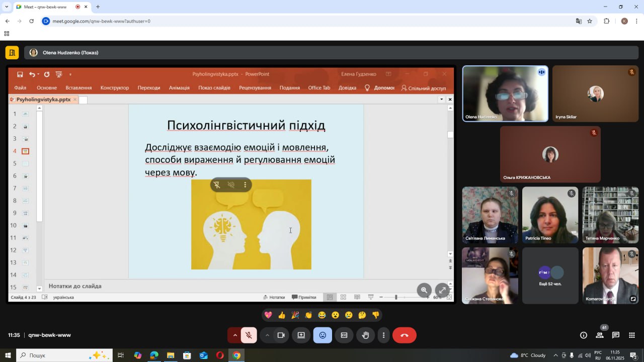Send the heart emoji reaction
The image size is (644, 362).
click(268, 315)
